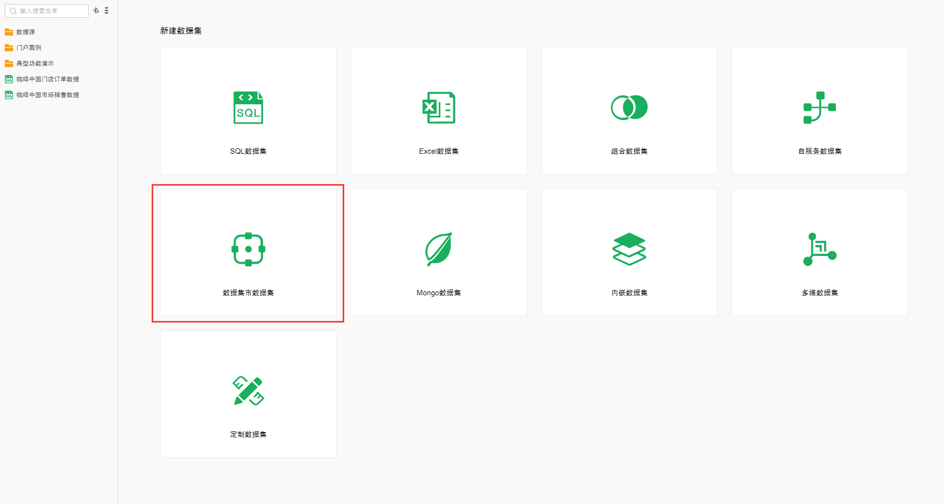Click the 自服务数据集 branch nodes icon

tap(820, 108)
